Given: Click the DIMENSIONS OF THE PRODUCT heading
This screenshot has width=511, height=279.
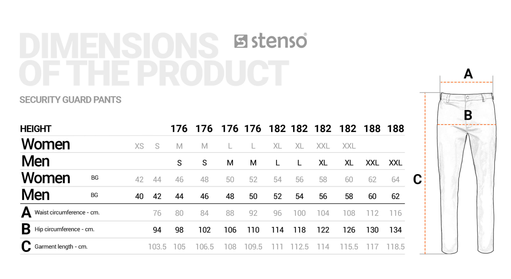Looking at the screenshot, I should point(153,60).
